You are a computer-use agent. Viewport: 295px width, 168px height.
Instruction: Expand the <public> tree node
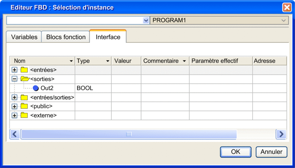14,106
